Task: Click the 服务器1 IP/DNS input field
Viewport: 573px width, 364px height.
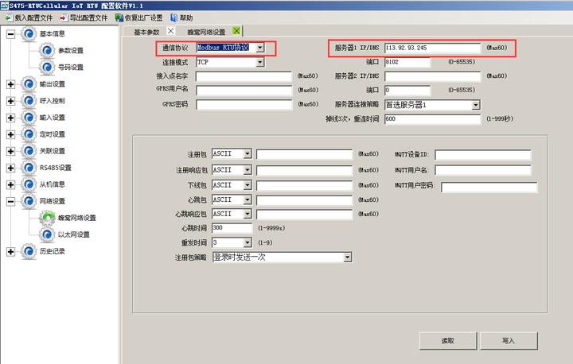Action: click(433, 48)
